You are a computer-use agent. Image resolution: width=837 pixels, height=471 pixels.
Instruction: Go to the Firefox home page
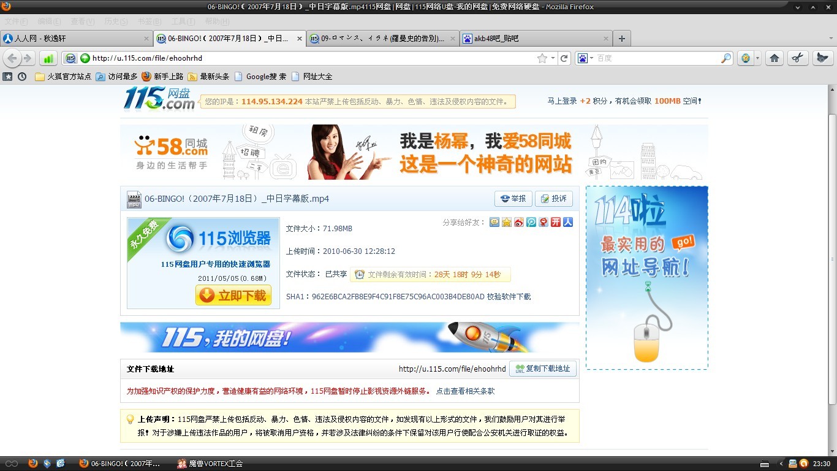pyautogui.click(x=775, y=58)
